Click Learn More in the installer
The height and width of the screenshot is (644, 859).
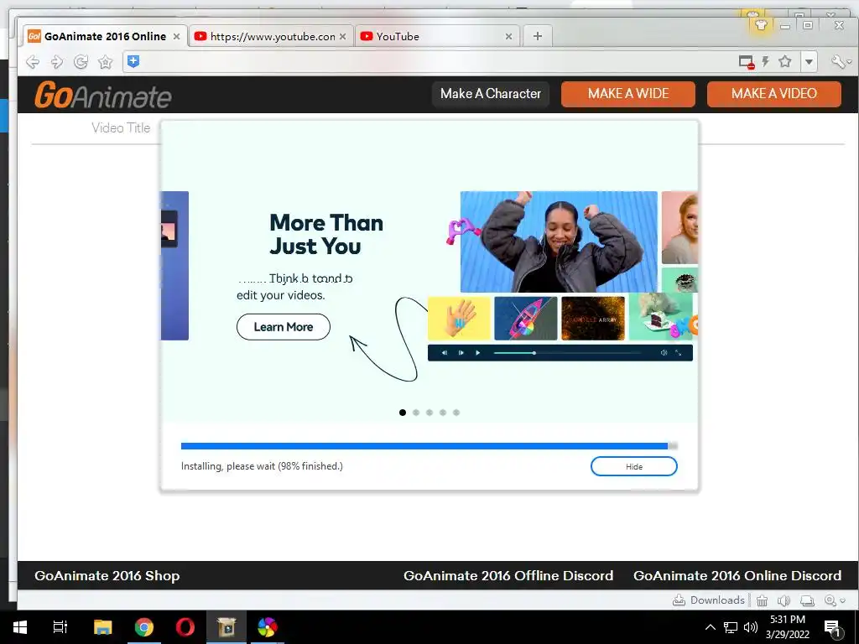284,327
